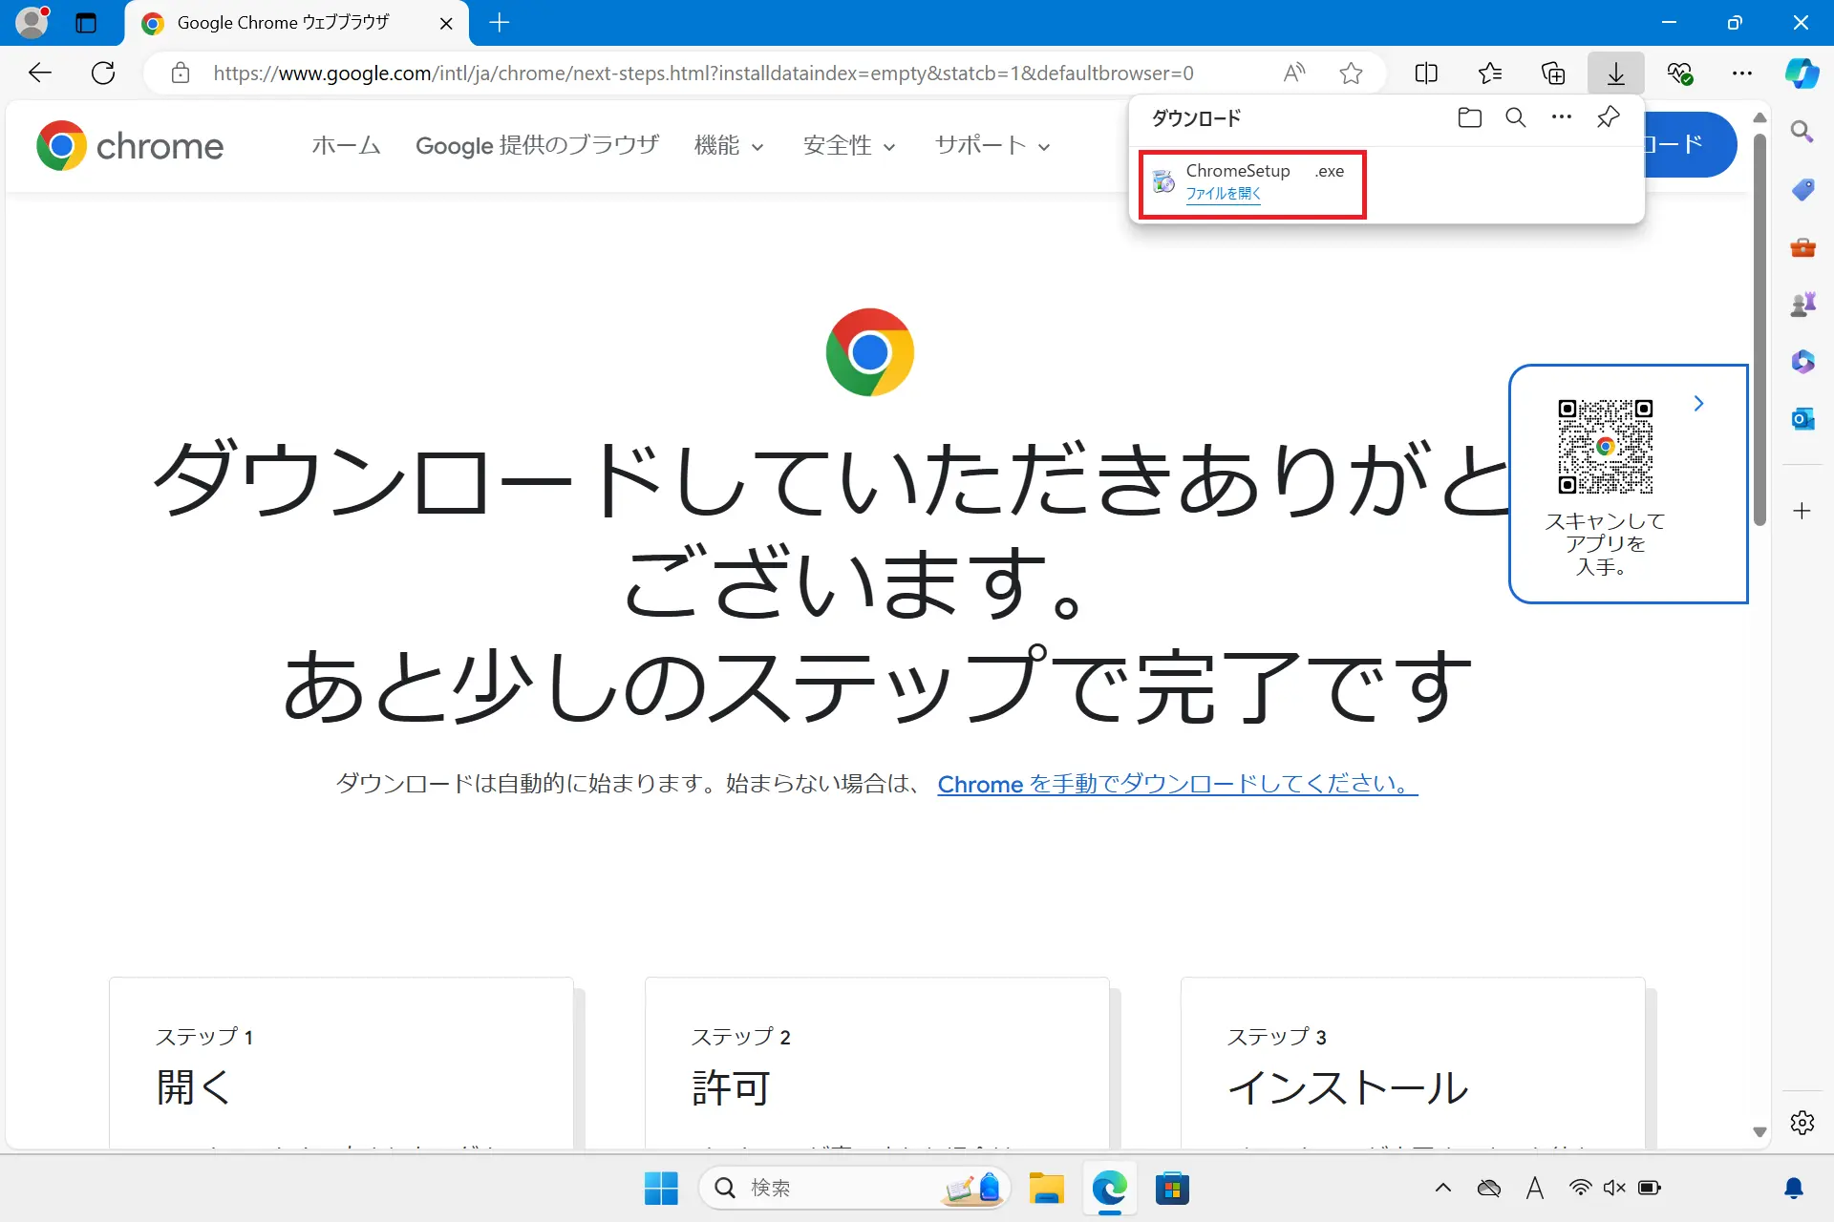The image size is (1834, 1222).
Task: Open the Edge profile avatar
Action: (x=32, y=22)
